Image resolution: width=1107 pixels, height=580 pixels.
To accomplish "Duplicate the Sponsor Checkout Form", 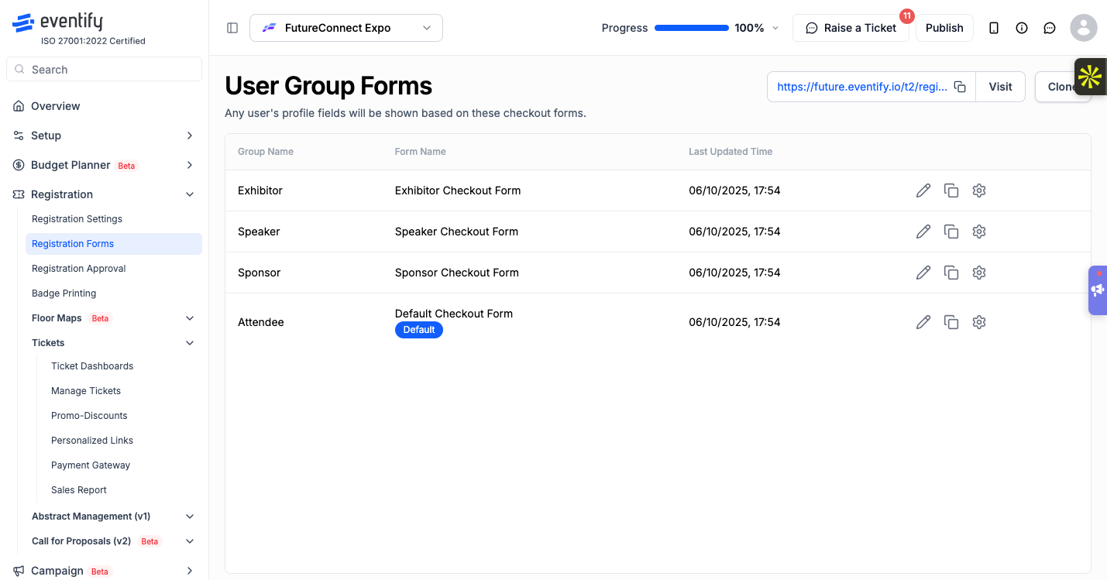I will pos(951,273).
